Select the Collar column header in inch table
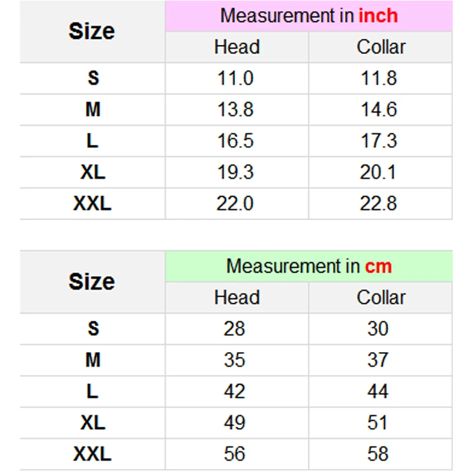 (x=381, y=47)
